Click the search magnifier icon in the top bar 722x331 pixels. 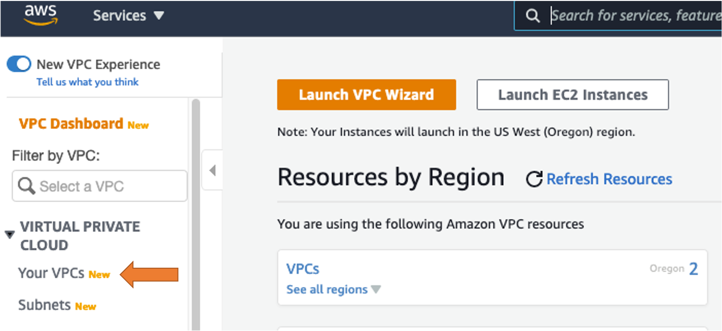tap(532, 16)
